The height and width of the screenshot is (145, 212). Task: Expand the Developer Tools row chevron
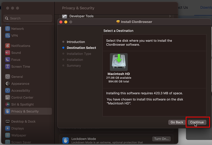(170, 16)
